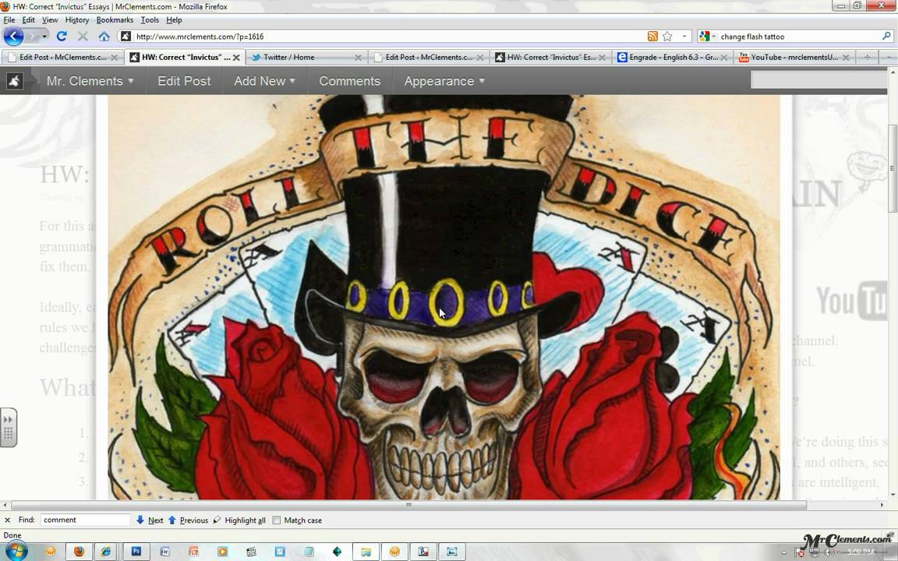Find Previous match
The image size is (898, 561).
point(188,520)
